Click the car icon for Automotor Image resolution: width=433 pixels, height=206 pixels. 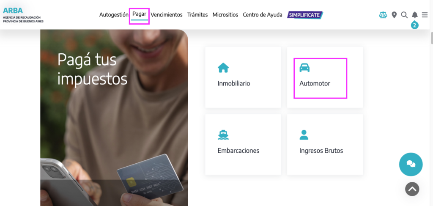(x=304, y=68)
